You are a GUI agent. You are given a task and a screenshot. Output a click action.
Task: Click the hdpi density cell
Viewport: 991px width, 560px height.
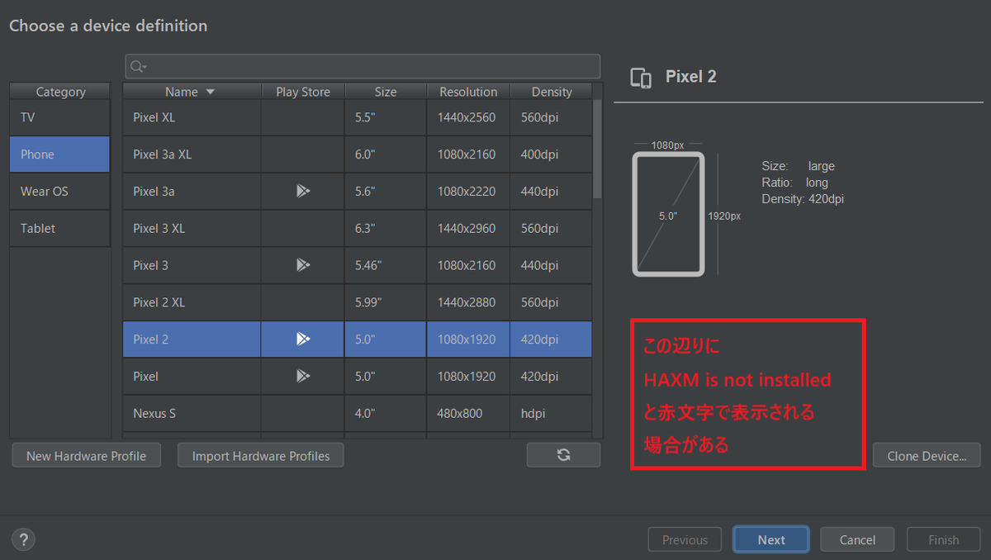click(551, 413)
